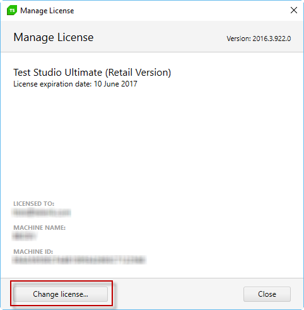
Task: Click the MACHINE NAME: label
Action: click(x=40, y=228)
